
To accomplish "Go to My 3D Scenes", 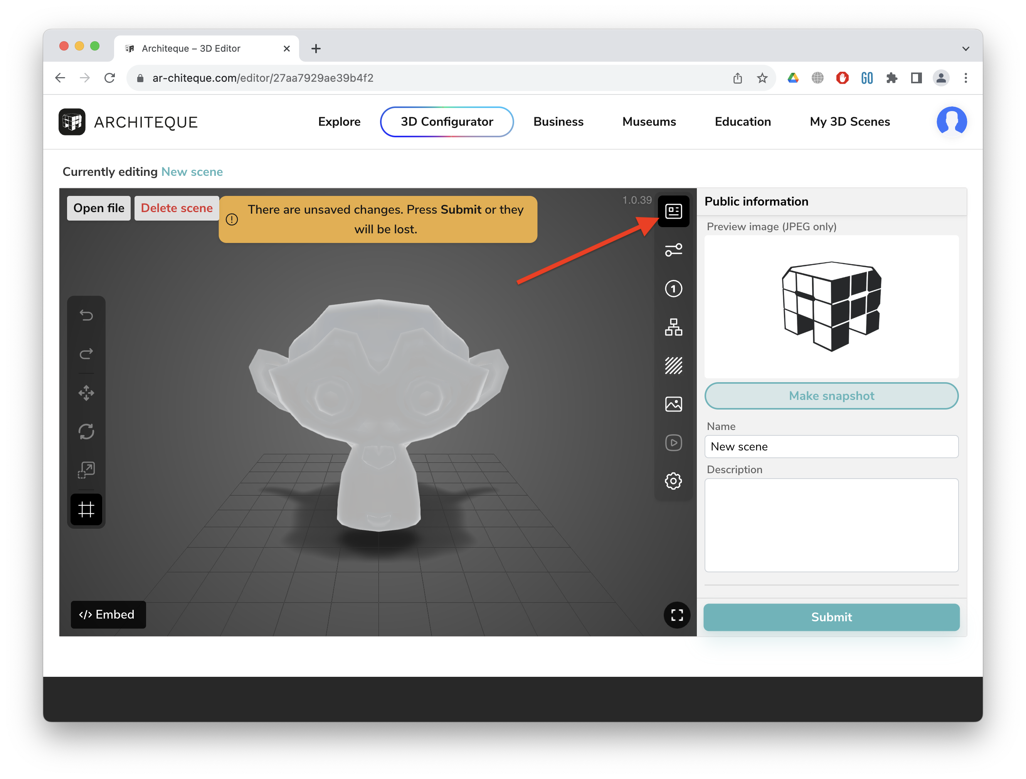I will tap(849, 121).
